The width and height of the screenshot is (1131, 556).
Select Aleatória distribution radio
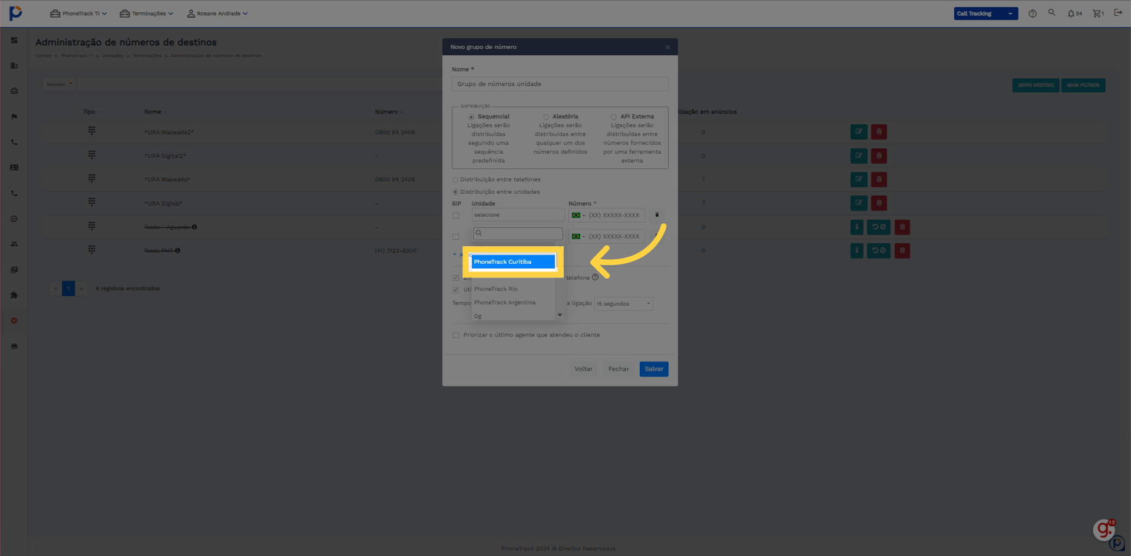[546, 117]
